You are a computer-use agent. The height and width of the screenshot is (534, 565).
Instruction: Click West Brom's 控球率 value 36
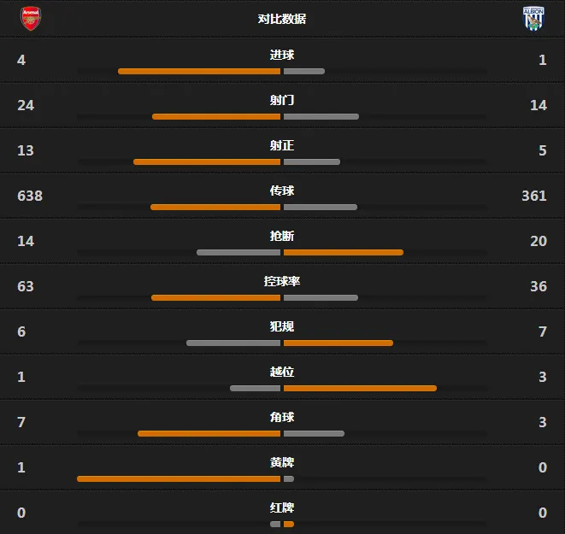click(539, 286)
